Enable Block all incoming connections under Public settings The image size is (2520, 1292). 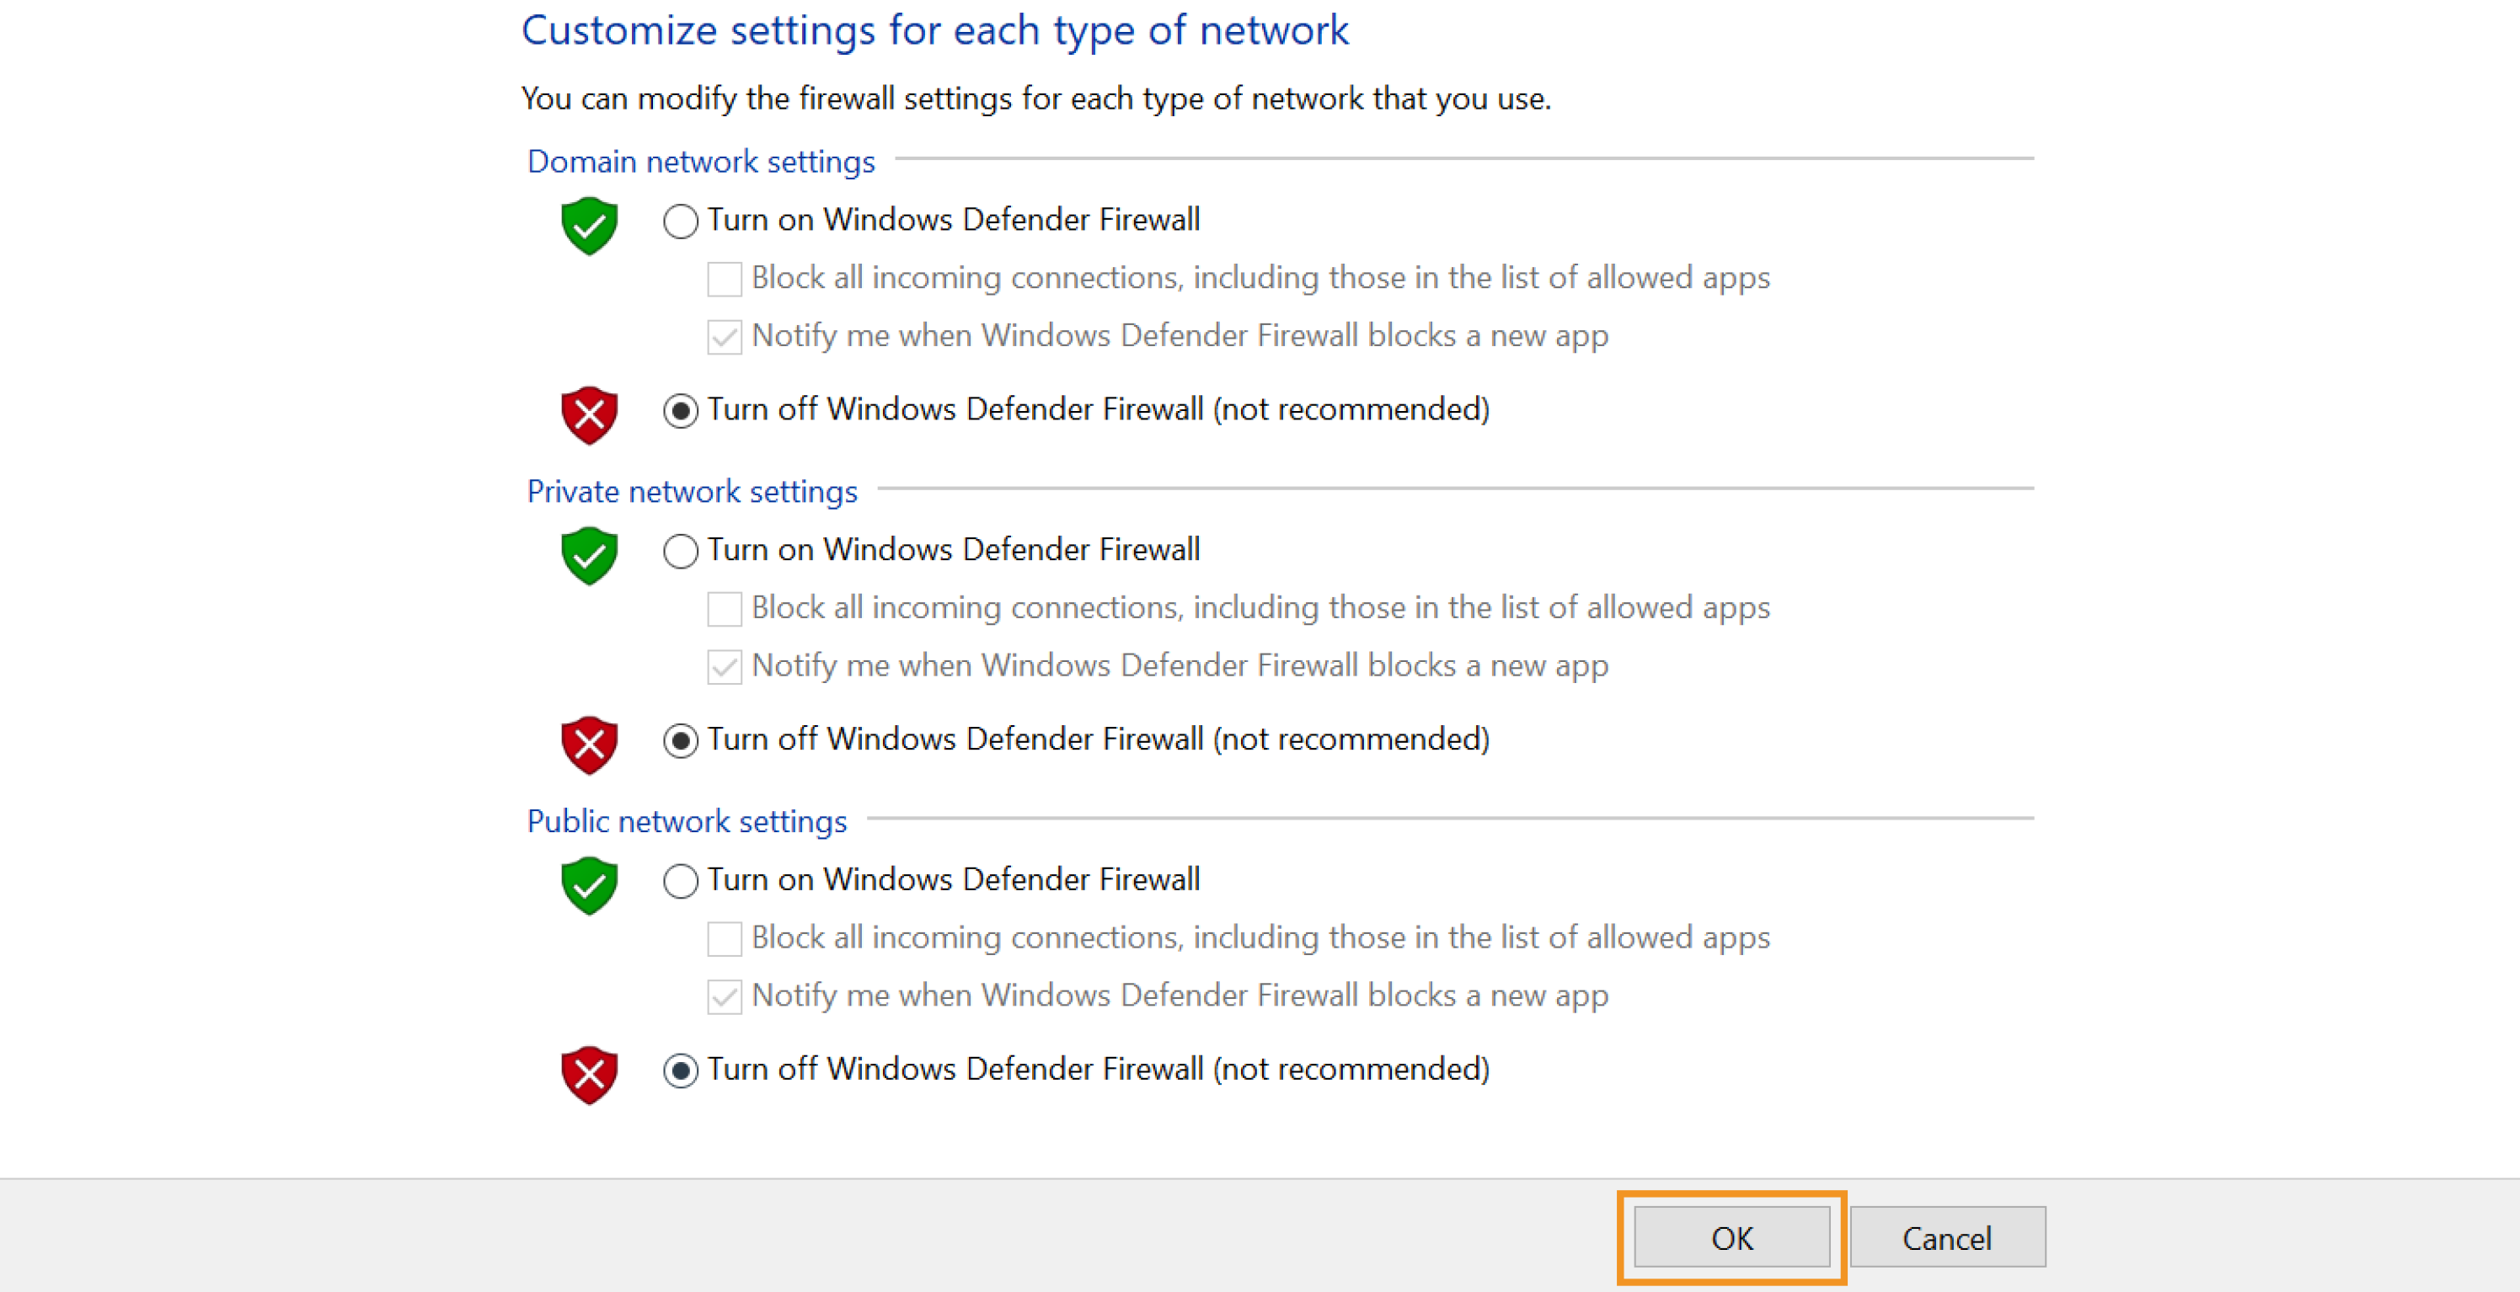[x=723, y=938]
